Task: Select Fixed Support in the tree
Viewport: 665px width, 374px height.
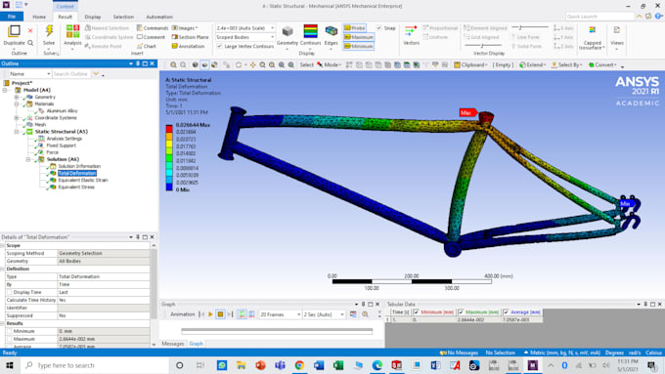Action: (61, 145)
